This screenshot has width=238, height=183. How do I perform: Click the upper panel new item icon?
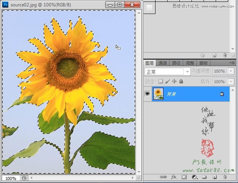click(x=214, y=56)
